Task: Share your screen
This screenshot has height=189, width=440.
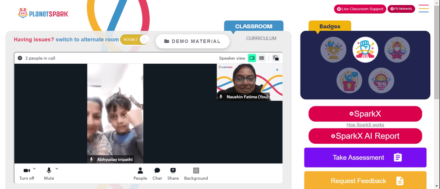Action: pos(173,174)
